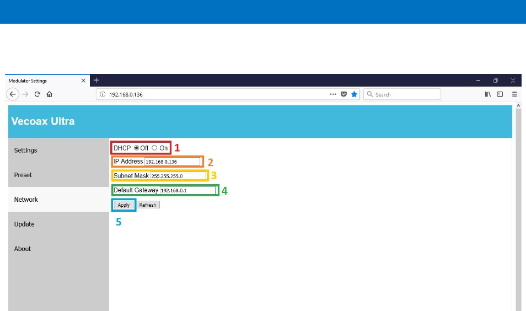Select the Modulator Settings browser tab
This screenshot has height=311, width=526.
click(x=47, y=81)
